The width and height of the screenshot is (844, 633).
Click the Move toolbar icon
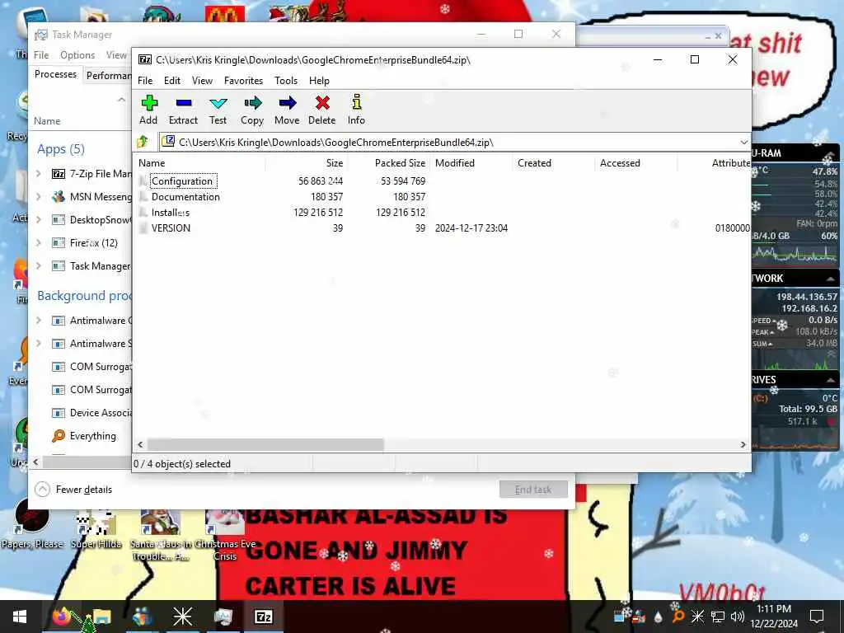pyautogui.click(x=287, y=110)
